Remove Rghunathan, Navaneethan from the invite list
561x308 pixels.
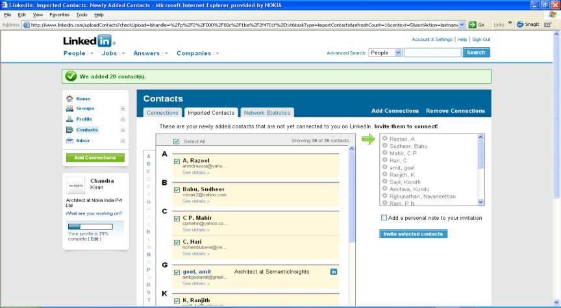pyautogui.click(x=384, y=195)
